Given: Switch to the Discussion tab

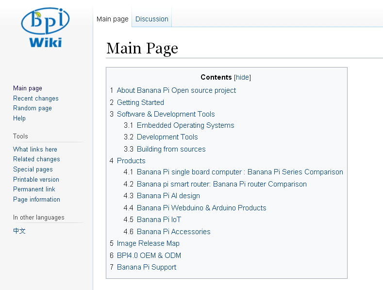Looking at the screenshot, I should tap(152, 19).
